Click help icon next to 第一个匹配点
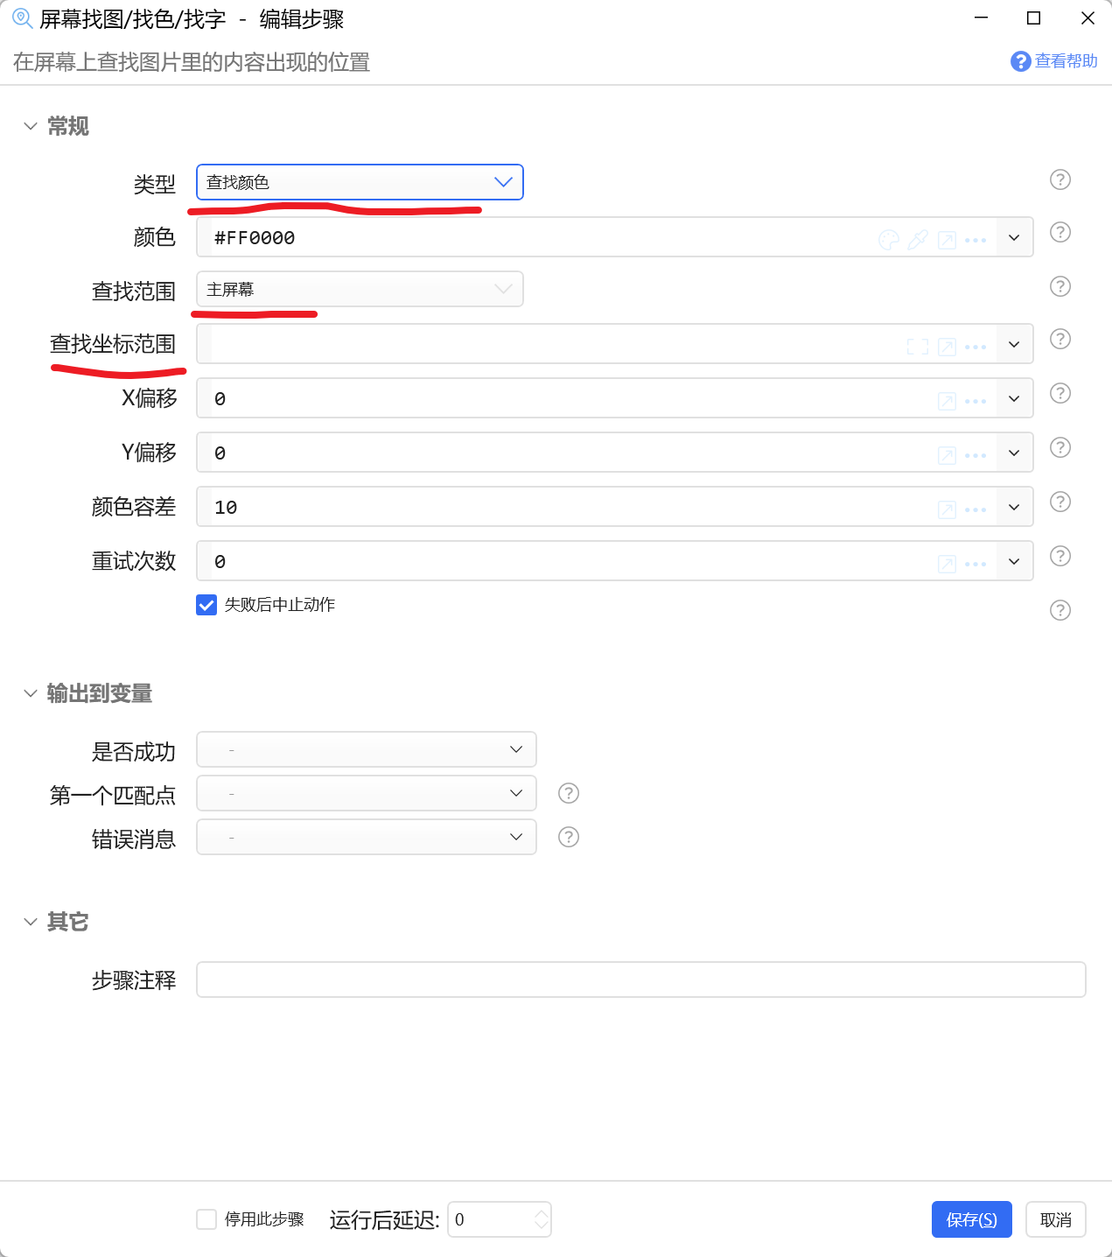The height and width of the screenshot is (1257, 1112). (x=569, y=793)
